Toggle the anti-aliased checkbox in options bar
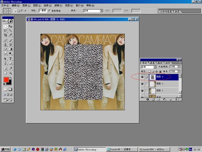The height and width of the screenshot is (152, 202). pos(49,10)
